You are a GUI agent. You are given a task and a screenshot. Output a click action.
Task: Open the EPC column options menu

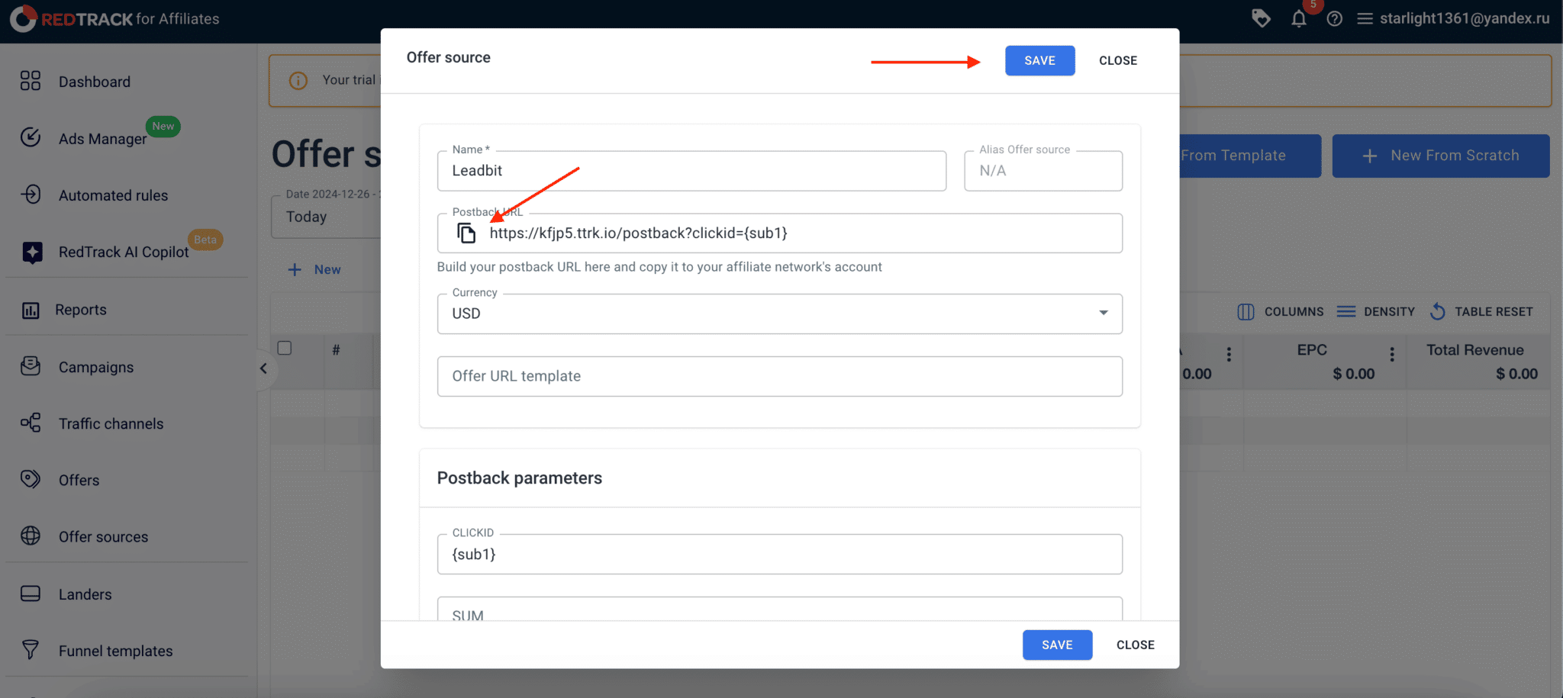pos(1391,354)
